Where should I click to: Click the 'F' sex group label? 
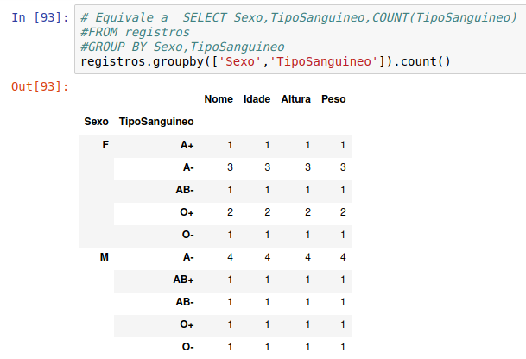pos(105,145)
